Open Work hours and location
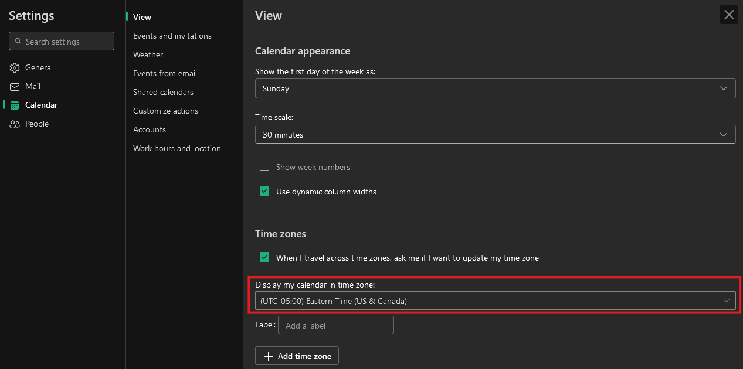This screenshot has width=743, height=369. [x=177, y=149]
